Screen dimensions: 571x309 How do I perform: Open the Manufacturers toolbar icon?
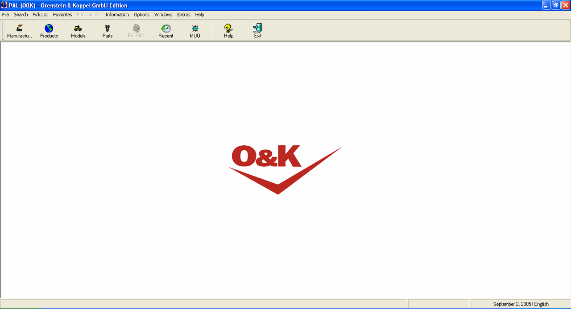point(20,31)
